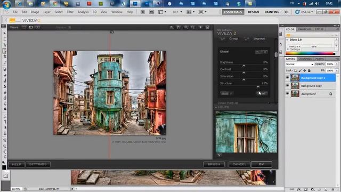Show more workspaces chevron
Viewport: 341px width, 192px height.
coord(286,12)
